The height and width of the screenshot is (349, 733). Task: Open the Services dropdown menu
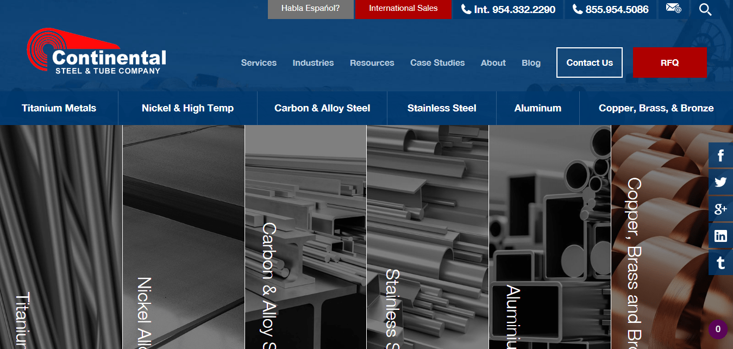tap(259, 63)
